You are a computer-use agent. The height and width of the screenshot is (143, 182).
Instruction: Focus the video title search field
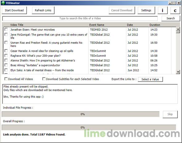coord(80,18)
